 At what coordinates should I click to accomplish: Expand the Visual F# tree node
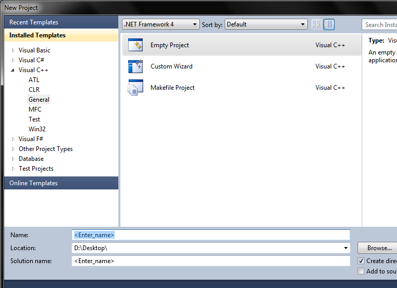[13, 139]
